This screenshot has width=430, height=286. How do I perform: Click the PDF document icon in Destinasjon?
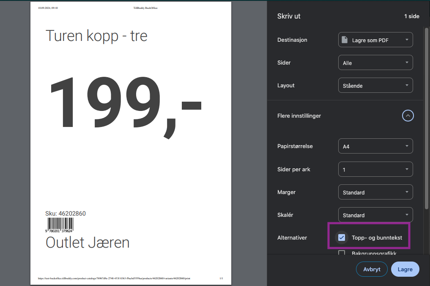(x=345, y=40)
